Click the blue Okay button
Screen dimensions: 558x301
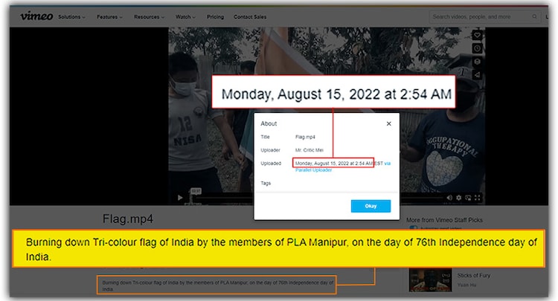coord(371,206)
